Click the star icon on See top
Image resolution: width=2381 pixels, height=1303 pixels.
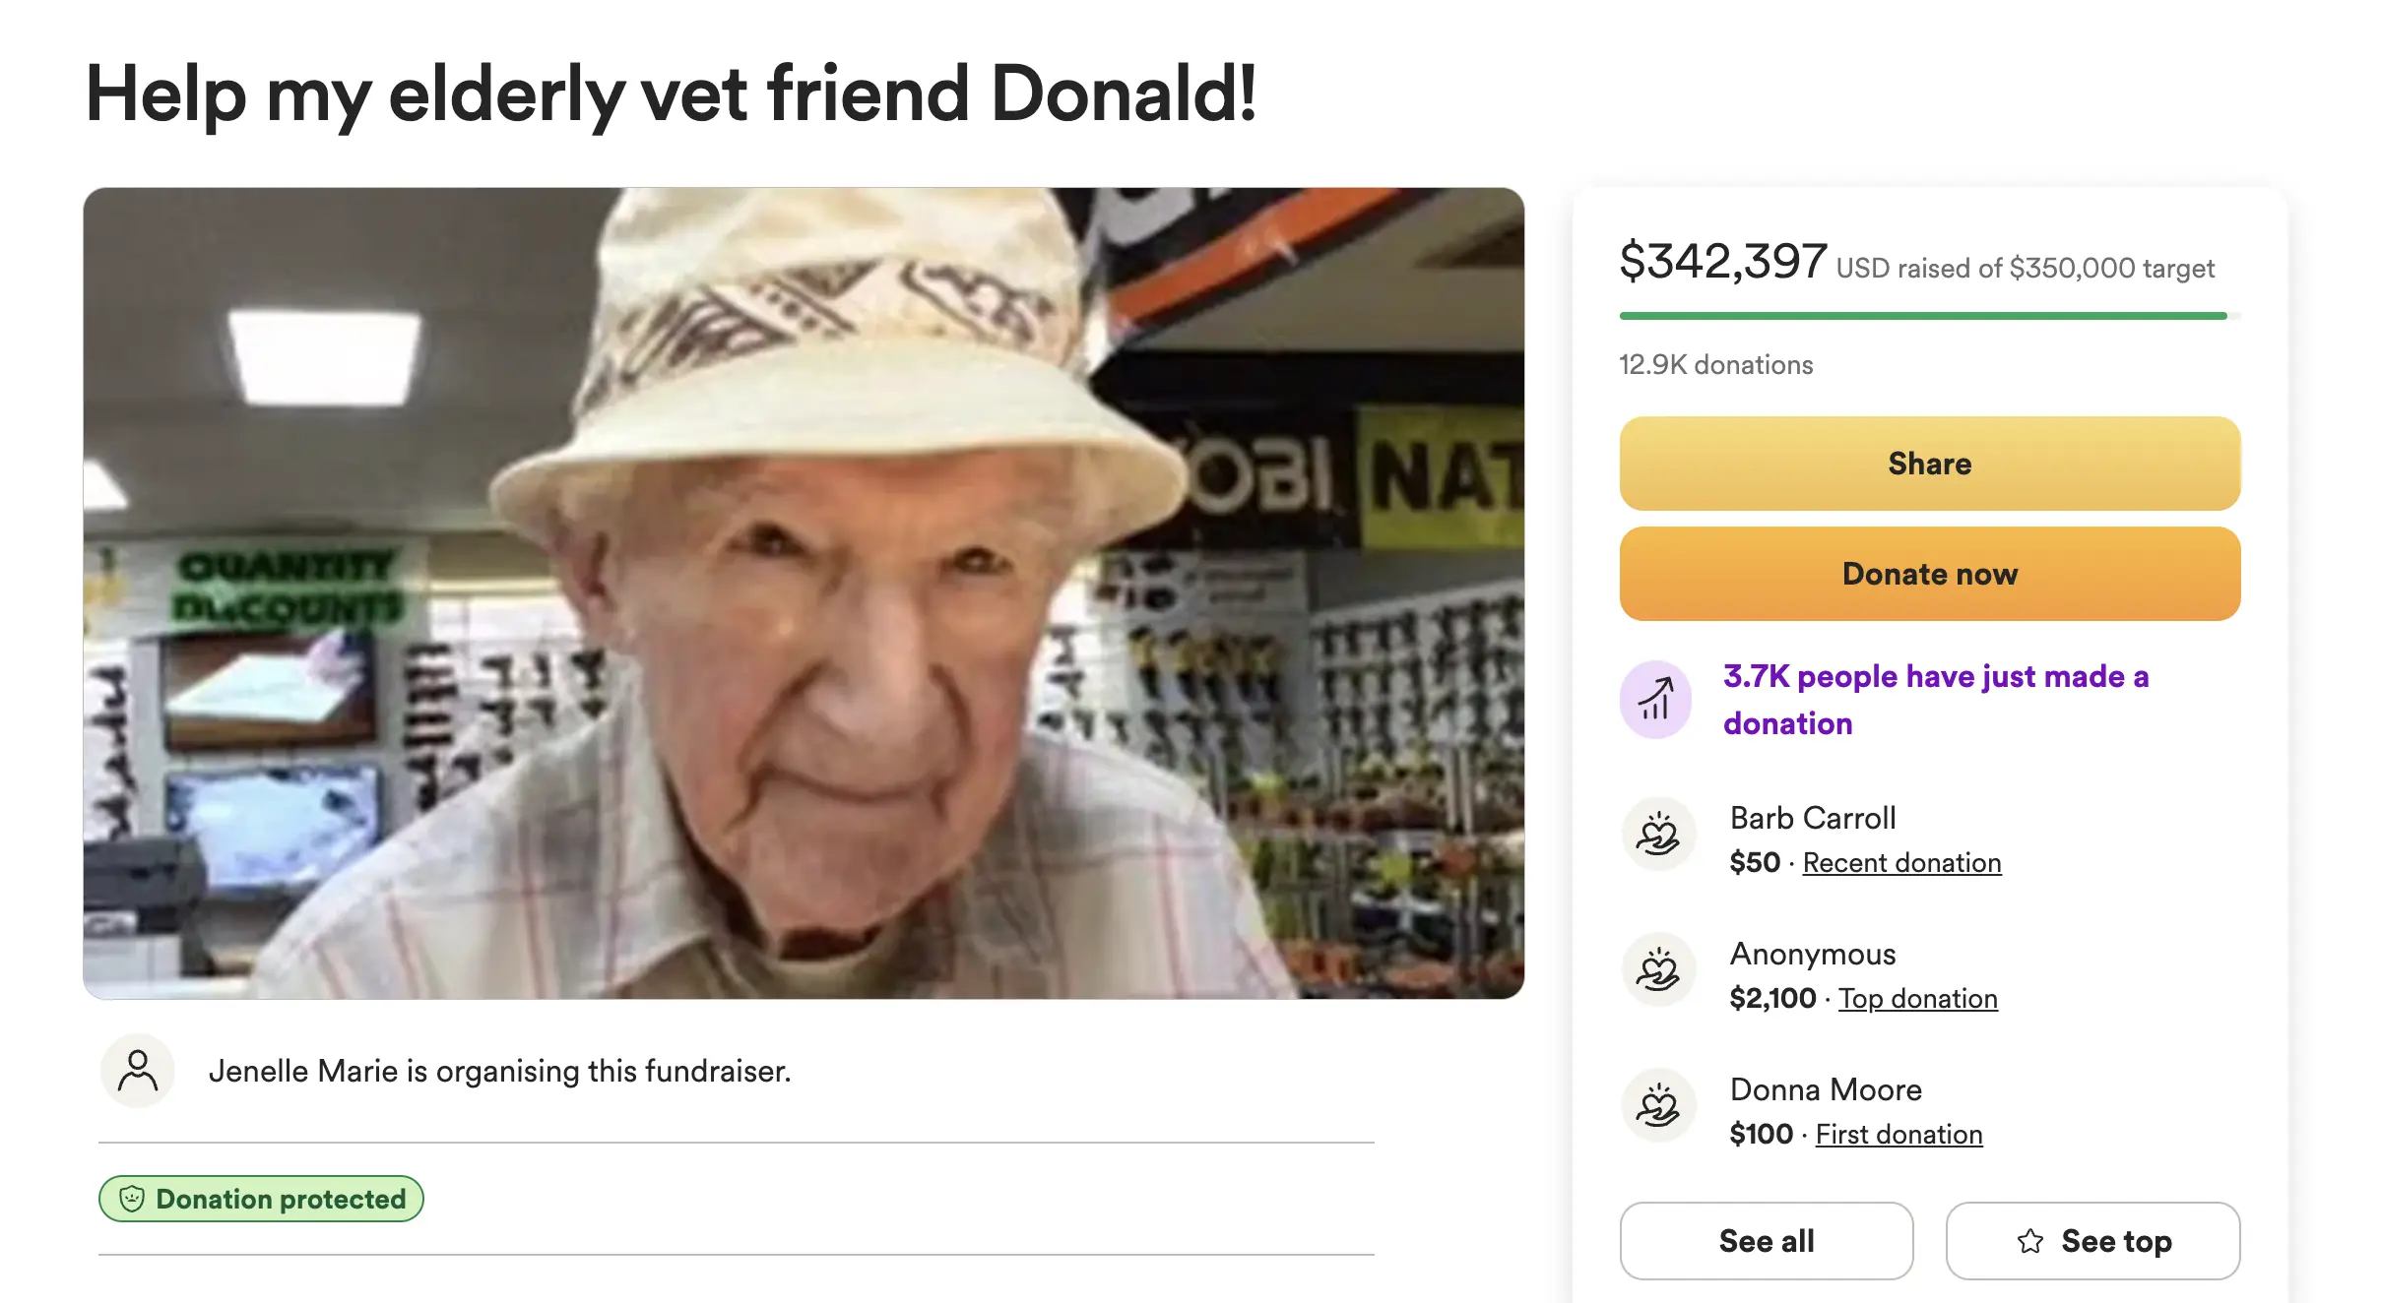click(x=2030, y=1241)
